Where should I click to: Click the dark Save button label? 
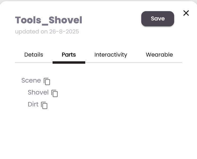158,19
